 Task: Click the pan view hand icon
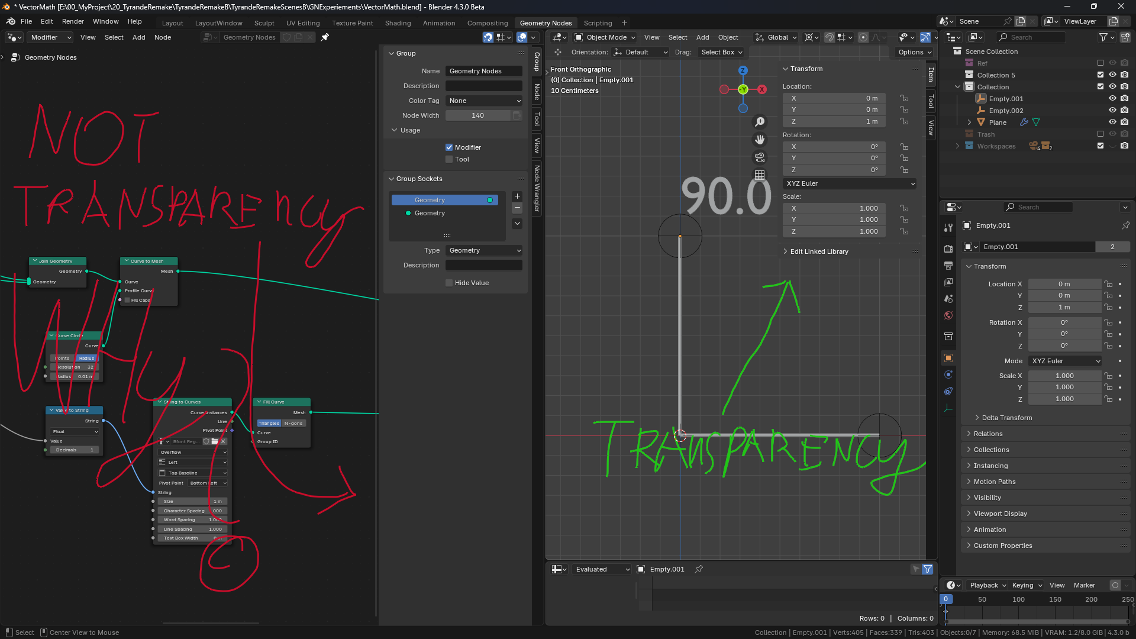760,140
